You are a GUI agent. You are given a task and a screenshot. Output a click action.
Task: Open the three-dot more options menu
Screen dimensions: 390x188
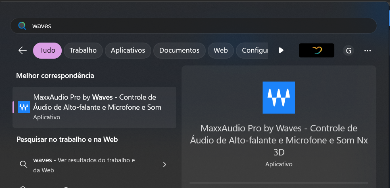[367, 50]
